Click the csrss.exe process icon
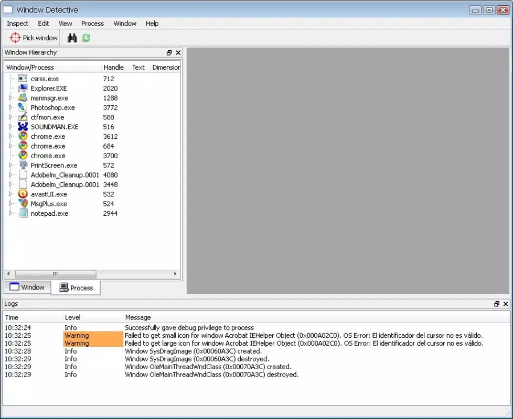 (x=23, y=79)
